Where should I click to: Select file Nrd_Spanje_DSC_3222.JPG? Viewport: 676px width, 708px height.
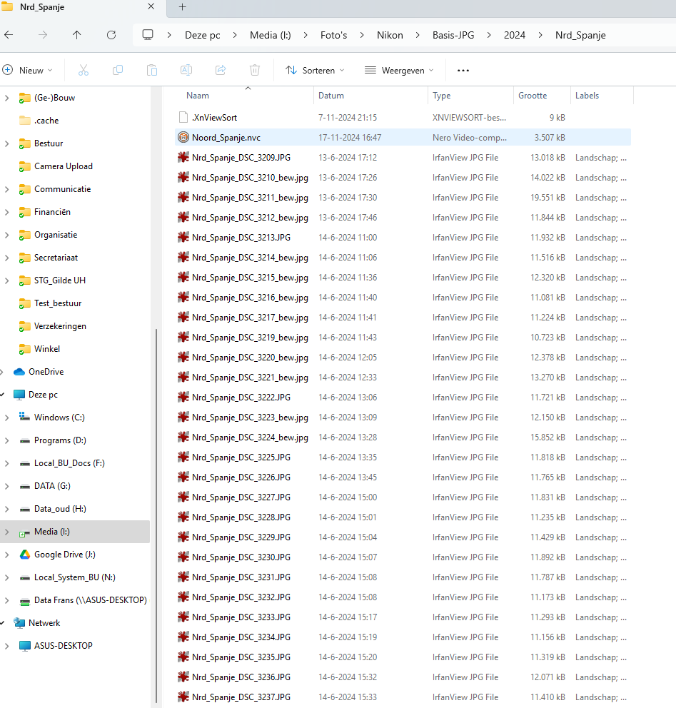(241, 398)
